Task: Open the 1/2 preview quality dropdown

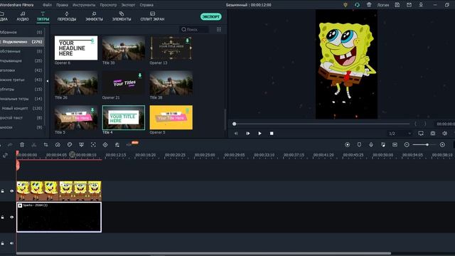Action: [x=400, y=134]
